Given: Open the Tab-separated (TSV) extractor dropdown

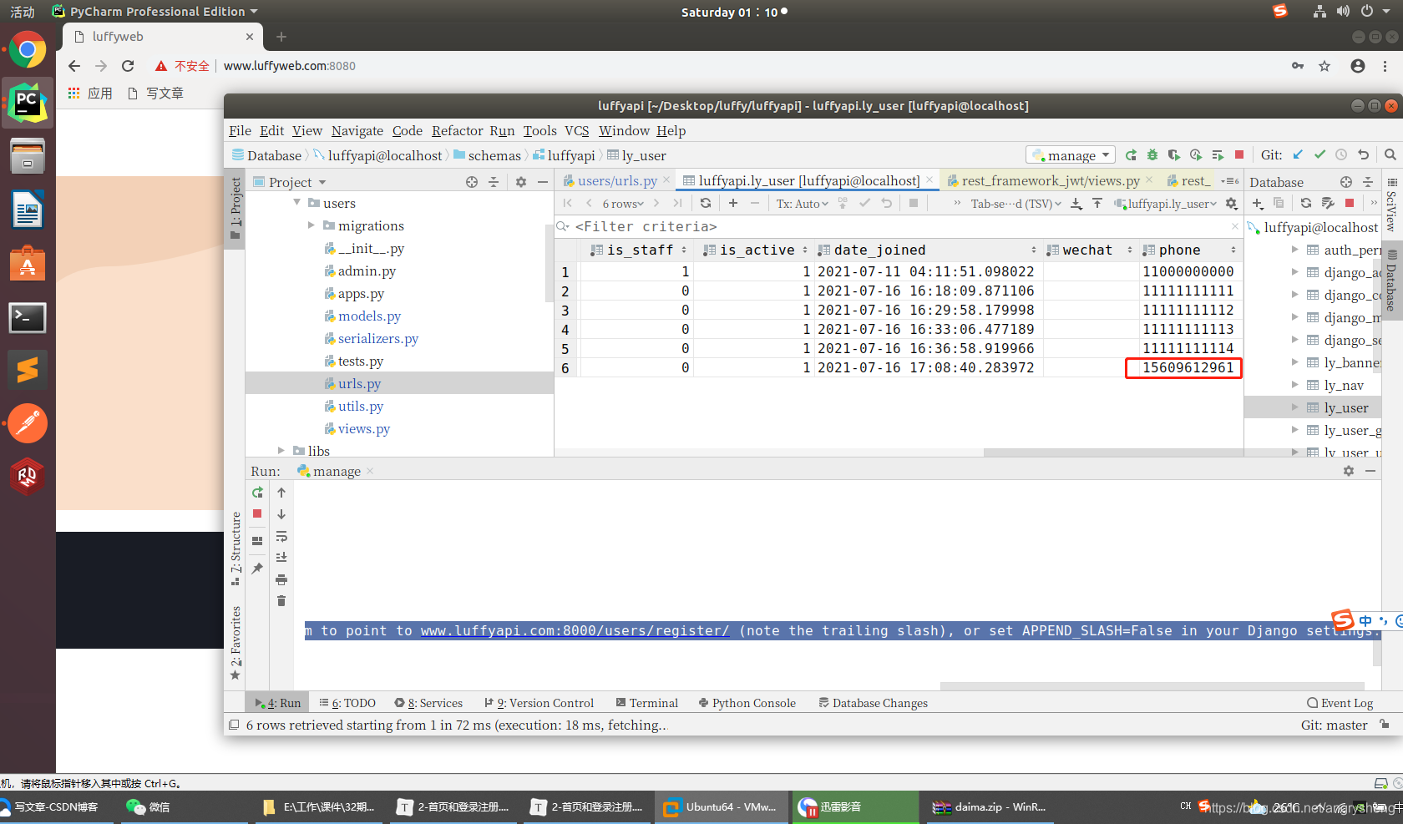Looking at the screenshot, I should click(1016, 204).
